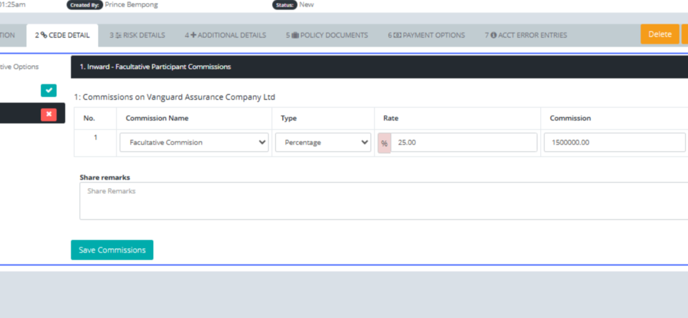The height and width of the screenshot is (318, 688).
Task: Click the orange Delete button
Action: [x=659, y=34]
